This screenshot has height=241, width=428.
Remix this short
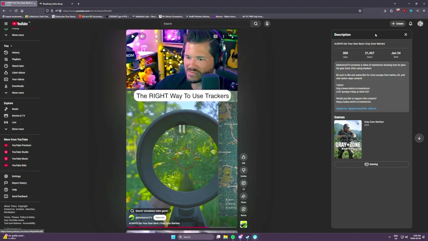[243, 209]
